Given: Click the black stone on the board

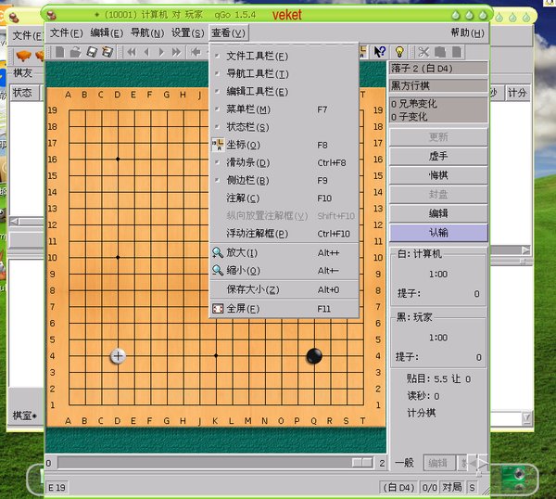Looking at the screenshot, I should click(314, 355).
